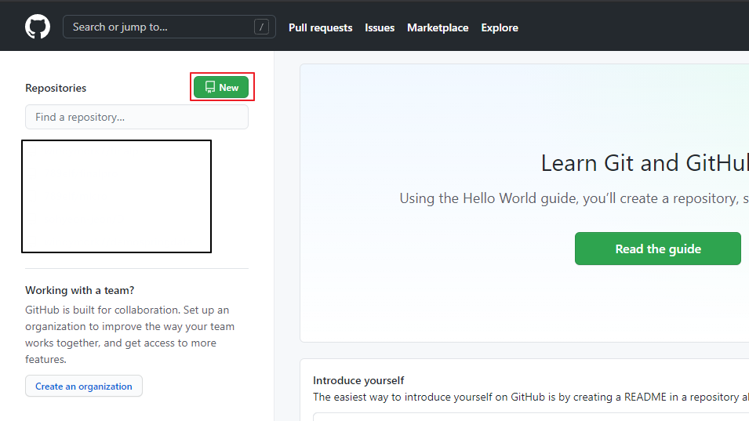Create a new repository with the New button
Image resolution: width=749 pixels, height=421 pixels.
pyautogui.click(x=221, y=87)
